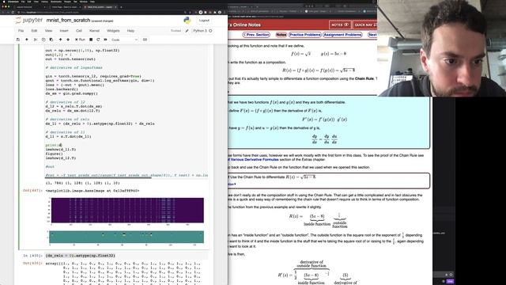Cut the selected cell with the scissors icon

pyautogui.click(x=36, y=40)
